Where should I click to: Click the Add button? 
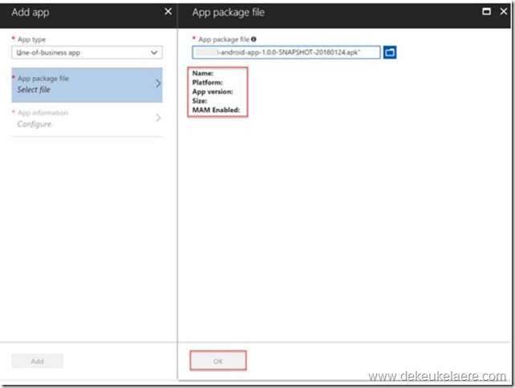[37, 361]
